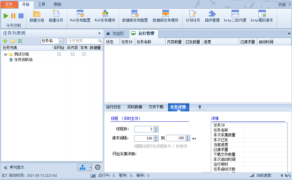The image size is (292, 180).
Task: Open 新建分组 to create a new group
Action: 37,16
